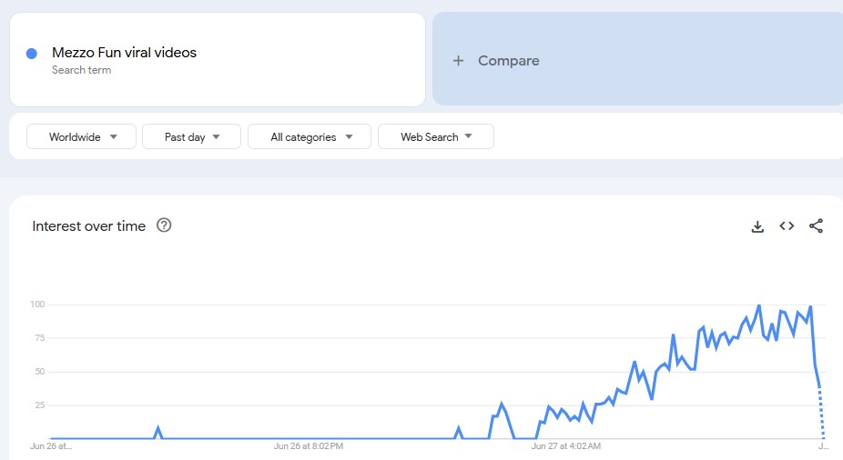The height and width of the screenshot is (460, 843).
Task: Click the Jun 27 at 4:02 AM label
Action: 565,446
